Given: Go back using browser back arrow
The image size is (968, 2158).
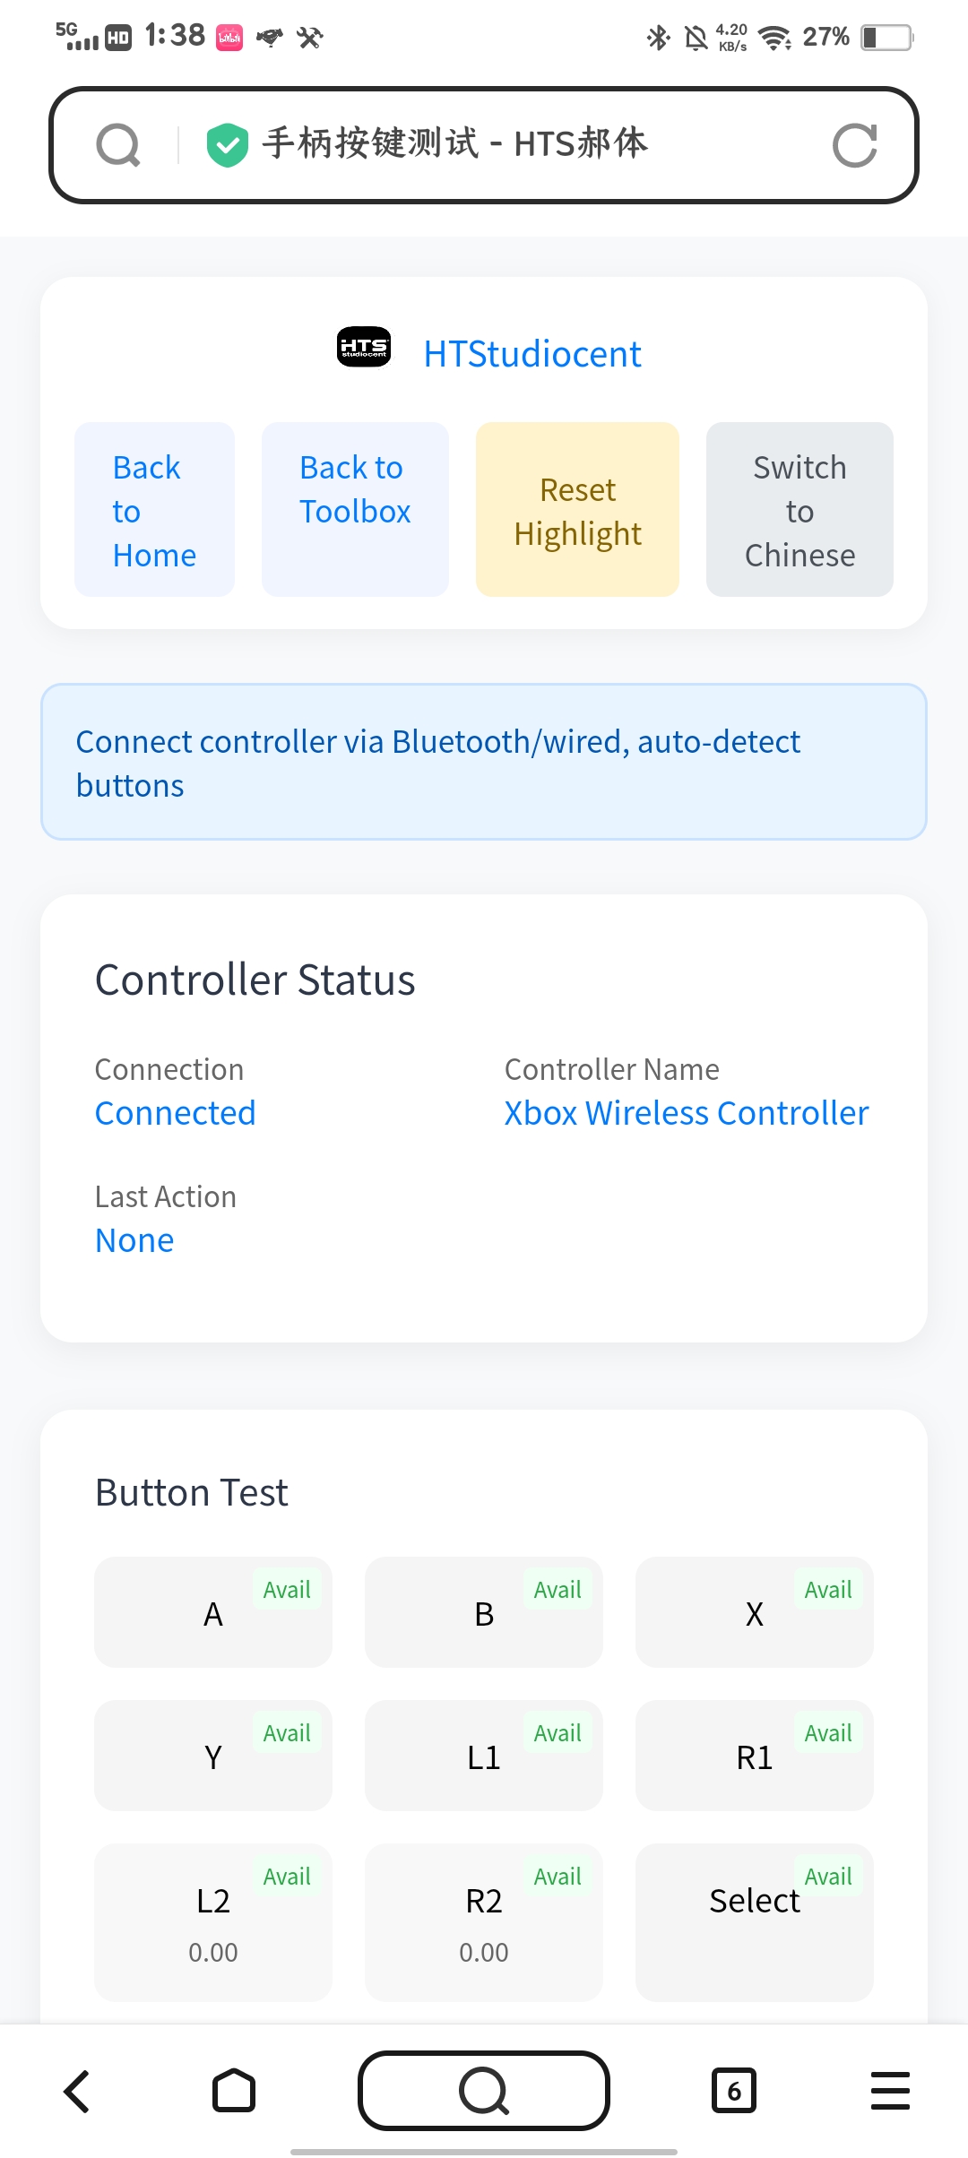Looking at the screenshot, I should (x=78, y=2092).
